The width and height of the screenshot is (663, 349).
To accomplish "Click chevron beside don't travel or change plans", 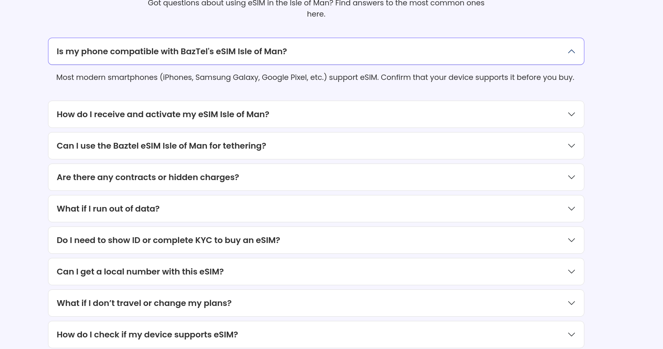I will (571, 303).
